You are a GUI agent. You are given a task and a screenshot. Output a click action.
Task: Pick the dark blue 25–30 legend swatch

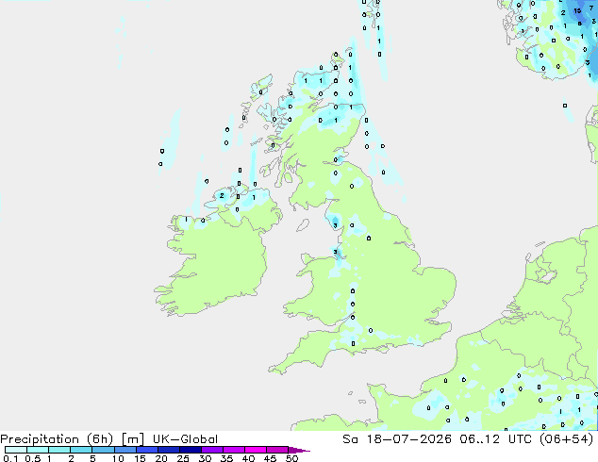point(191,450)
